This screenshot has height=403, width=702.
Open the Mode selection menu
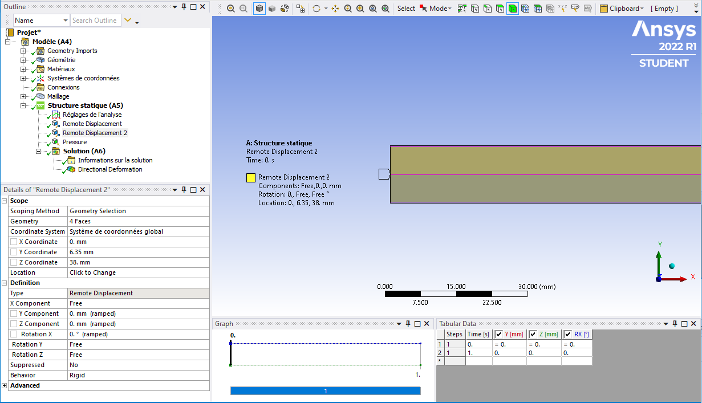pos(439,9)
